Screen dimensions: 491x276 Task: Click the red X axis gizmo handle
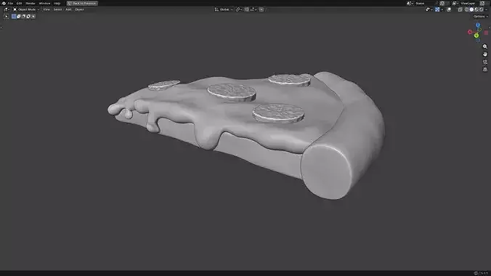(x=470, y=32)
